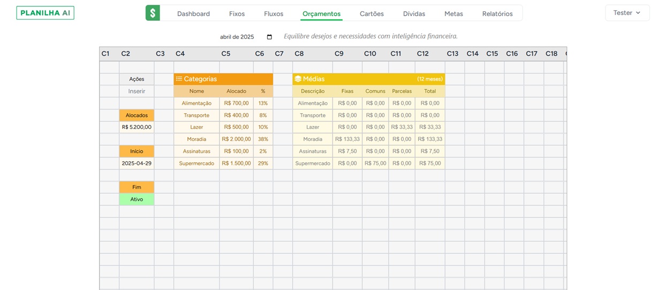
Task: Click the C8 column header
Action: click(x=313, y=53)
